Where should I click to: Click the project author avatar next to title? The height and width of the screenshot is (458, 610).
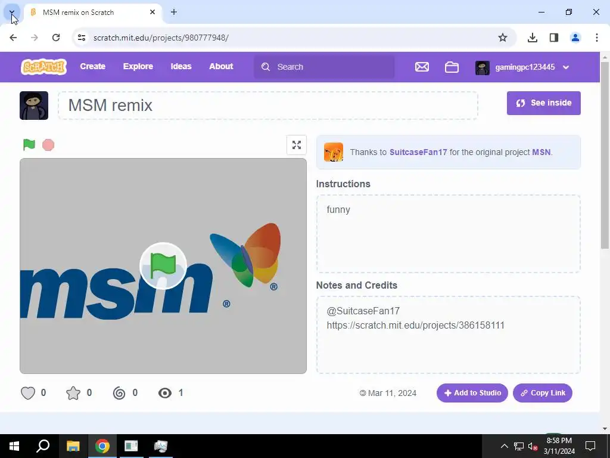click(34, 106)
